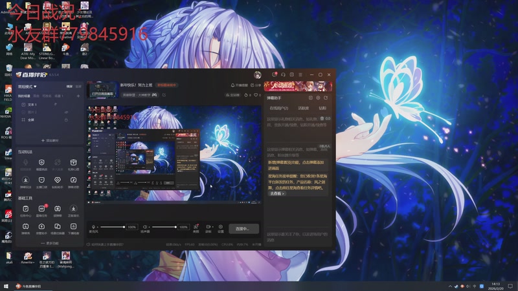Click the taskbar clock showing 14:13
518x291 pixels.
(495, 286)
